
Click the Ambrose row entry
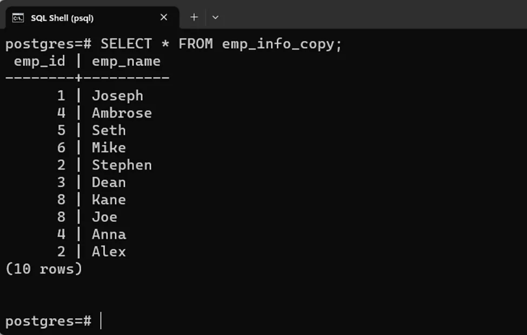coord(122,113)
